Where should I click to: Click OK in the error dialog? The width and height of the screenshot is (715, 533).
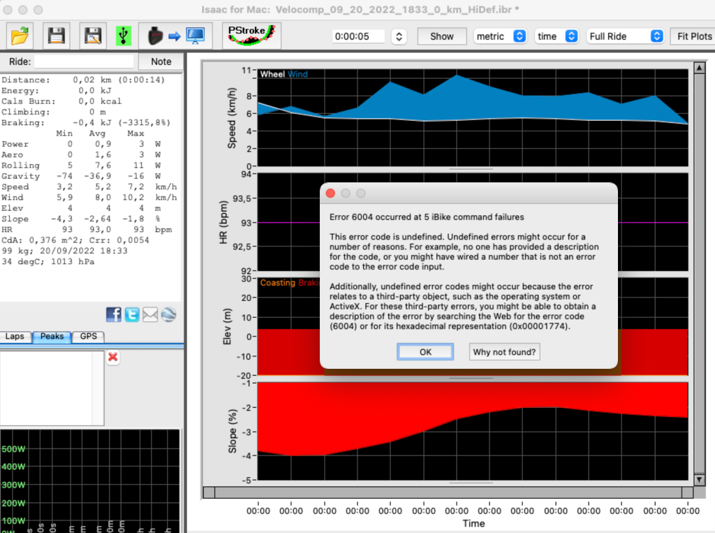click(425, 352)
